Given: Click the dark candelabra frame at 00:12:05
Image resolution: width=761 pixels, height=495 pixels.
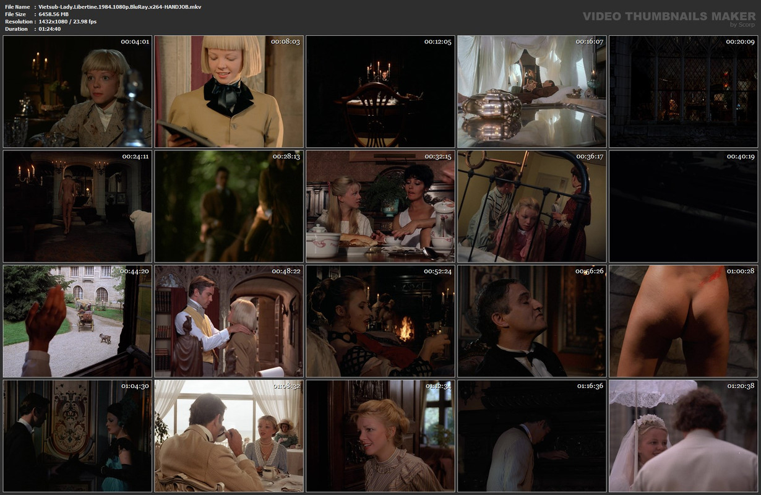Looking at the screenshot, I should 380,92.
